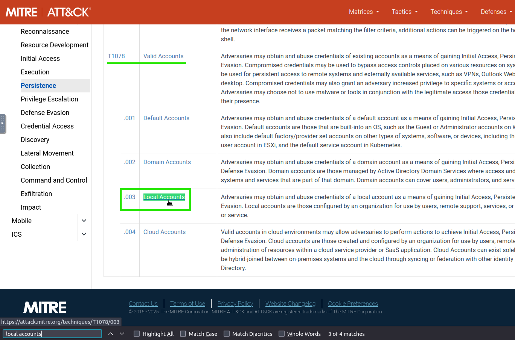Open sub-technique .002 ID link
Image resolution: width=515 pixels, height=340 pixels.
pos(130,162)
